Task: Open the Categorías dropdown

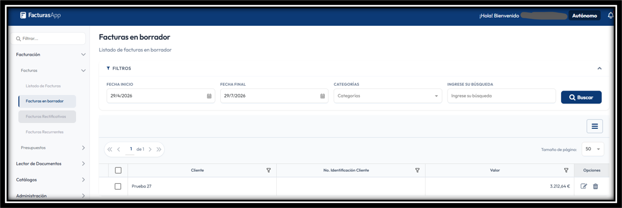Action: (388, 96)
